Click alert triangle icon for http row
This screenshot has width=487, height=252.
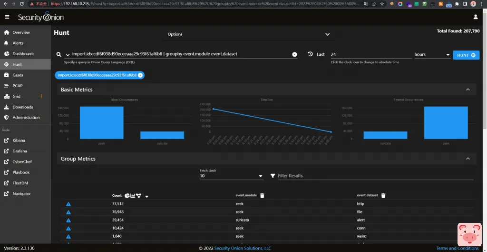(68, 204)
